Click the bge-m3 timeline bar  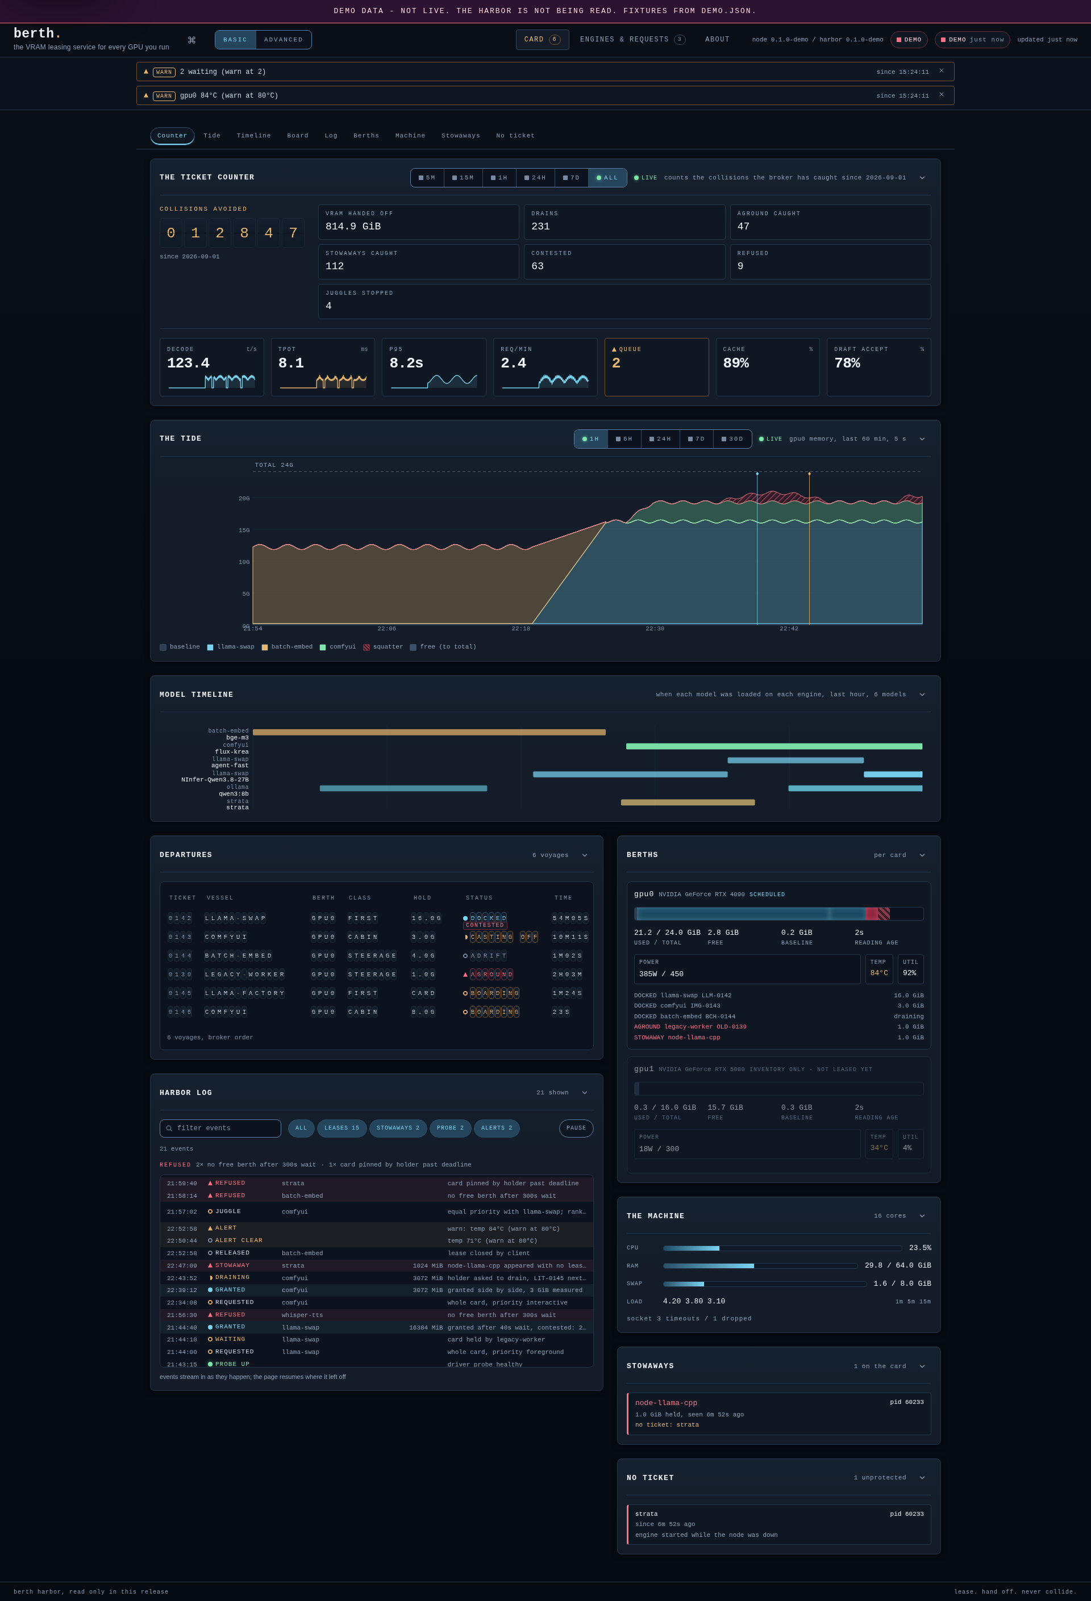[430, 732]
